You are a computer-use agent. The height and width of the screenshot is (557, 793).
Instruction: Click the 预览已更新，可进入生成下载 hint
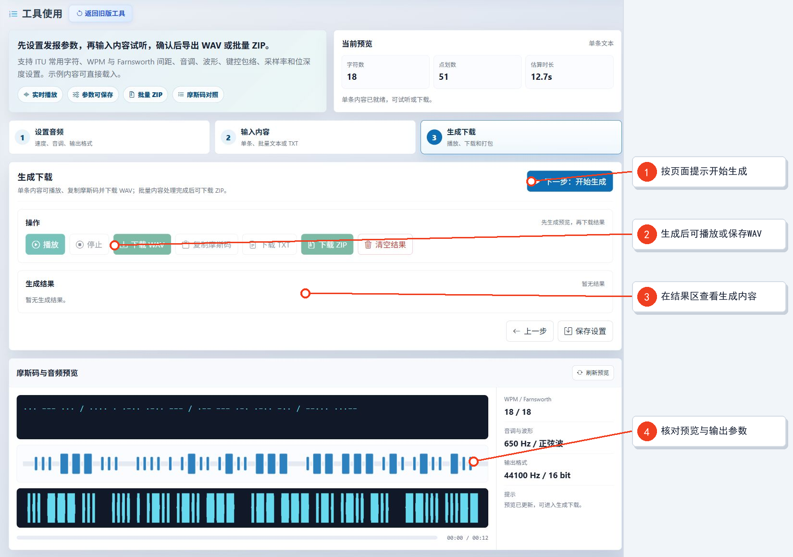pos(544,505)
